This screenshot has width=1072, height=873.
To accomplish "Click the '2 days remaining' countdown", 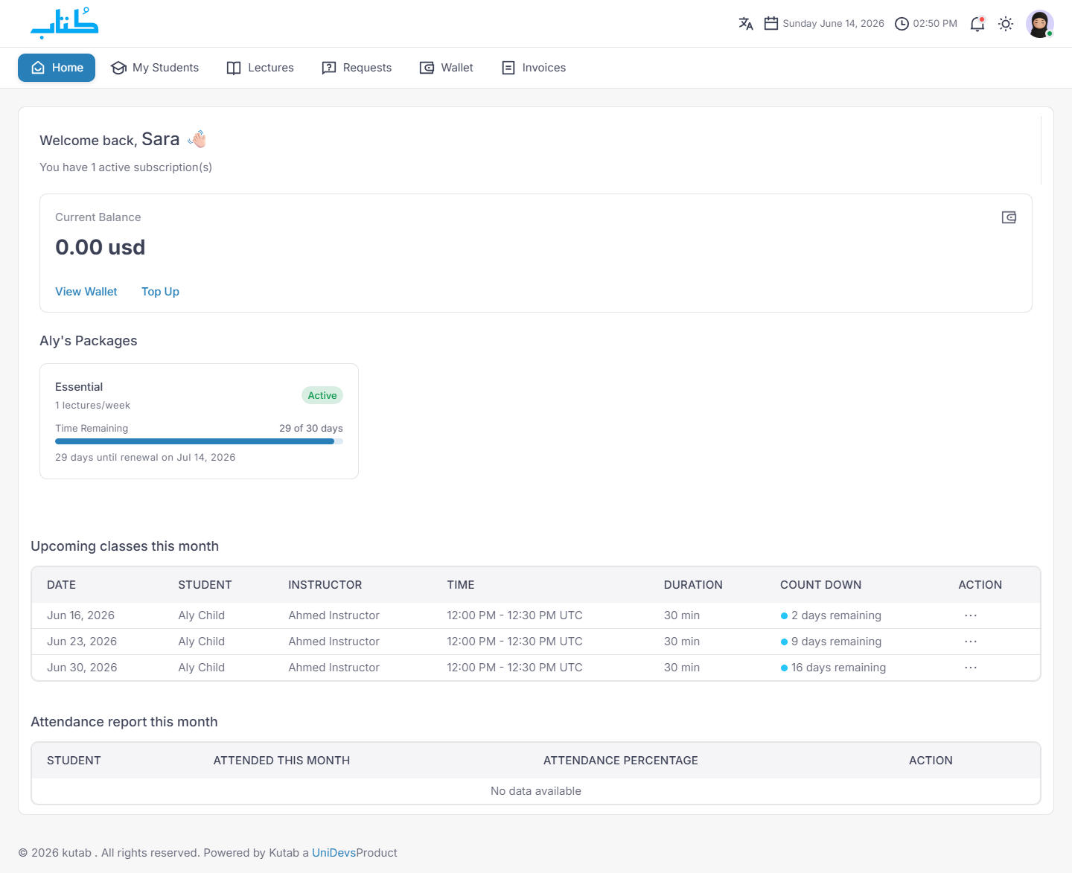I will point(831,615).
